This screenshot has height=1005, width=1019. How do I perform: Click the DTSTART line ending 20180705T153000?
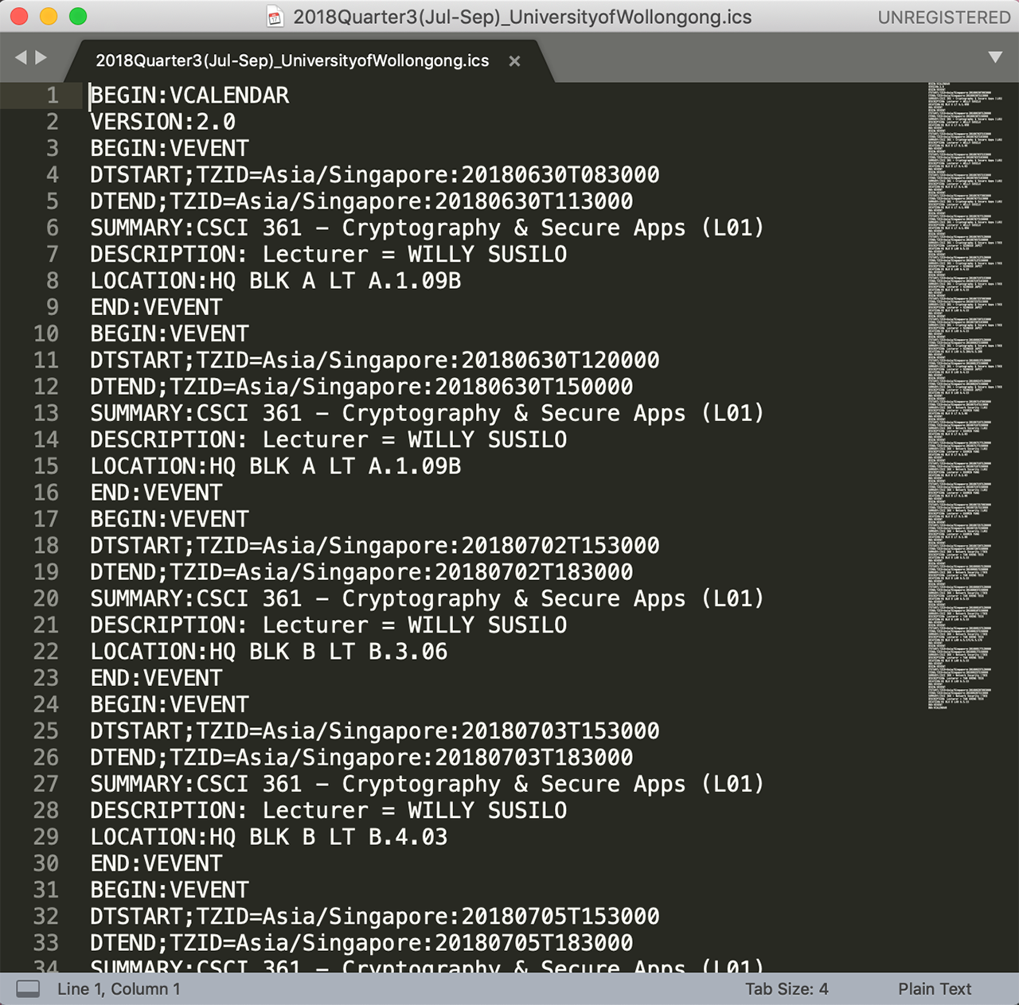click(x=375, y=917)
